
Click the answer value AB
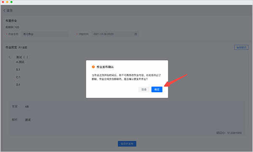click(27, 107)
